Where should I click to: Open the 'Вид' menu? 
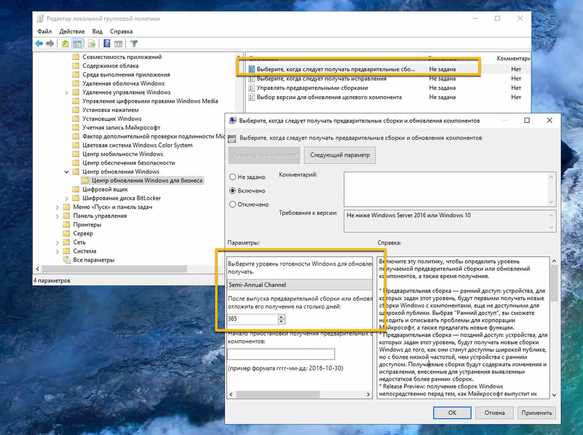tap(97, 31)
